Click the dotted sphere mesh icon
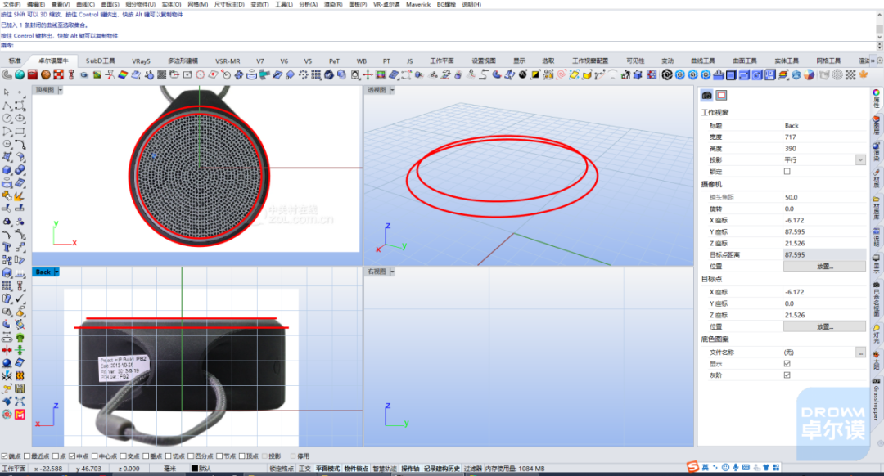Image resolution: width=884 pixels, height=476 pixels. coord(838,74)
